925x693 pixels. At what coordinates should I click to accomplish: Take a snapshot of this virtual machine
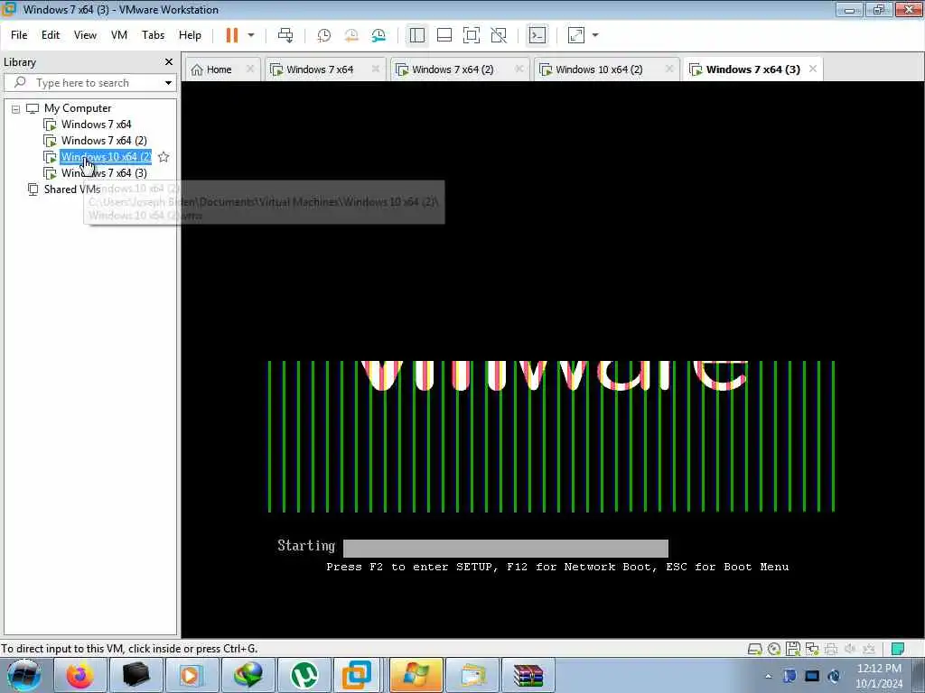click(324, 35)
